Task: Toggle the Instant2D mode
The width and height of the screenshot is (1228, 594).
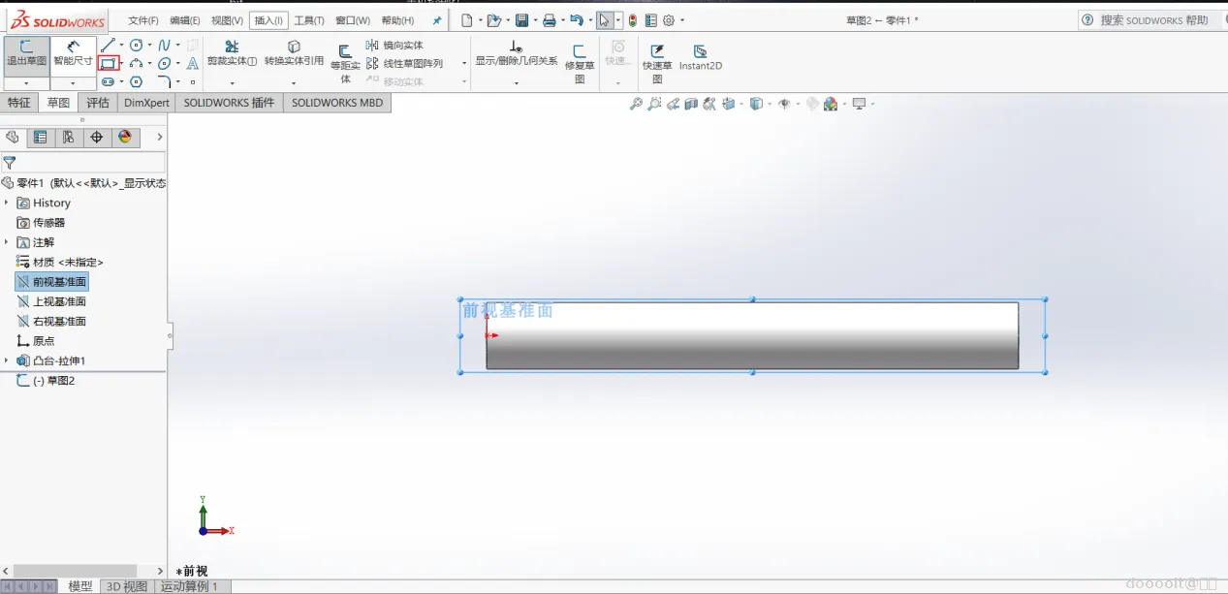Action: (x=700, y=57)
